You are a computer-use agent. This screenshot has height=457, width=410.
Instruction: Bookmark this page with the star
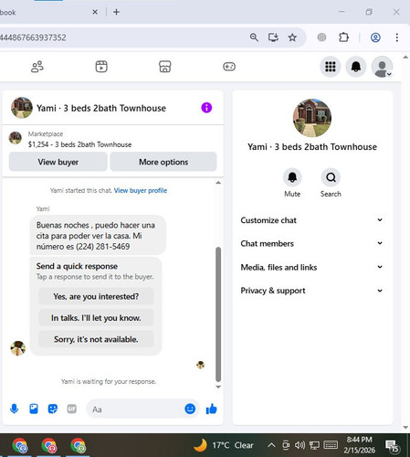[x=292, y=37]
